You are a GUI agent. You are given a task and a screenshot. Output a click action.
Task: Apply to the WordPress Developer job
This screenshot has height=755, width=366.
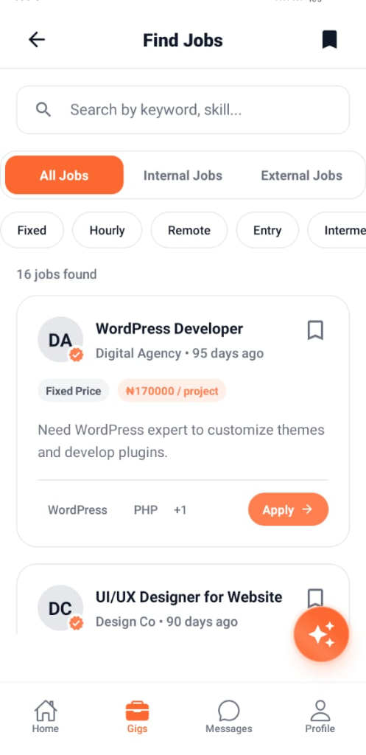tap(288, 509)
